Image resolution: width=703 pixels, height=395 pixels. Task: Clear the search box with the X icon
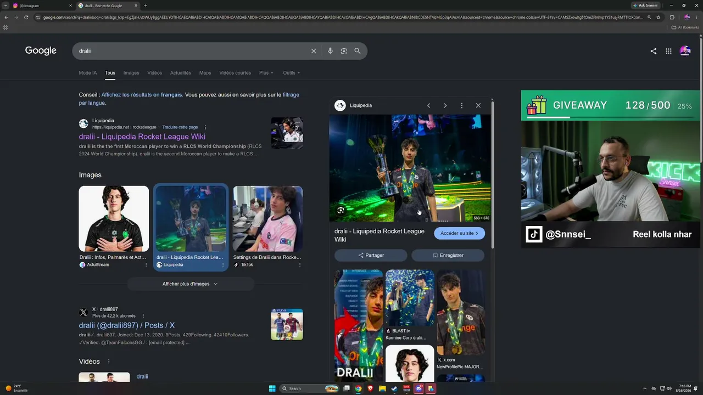314,51
